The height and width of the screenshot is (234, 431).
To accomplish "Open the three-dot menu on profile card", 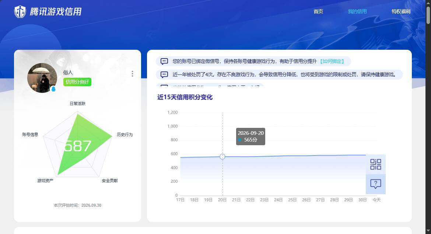I will click(133, 74).
